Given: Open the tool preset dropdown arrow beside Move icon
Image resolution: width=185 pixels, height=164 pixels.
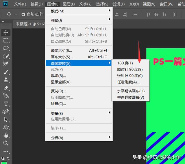Looking at the screenshot, I should click(15, 15).
